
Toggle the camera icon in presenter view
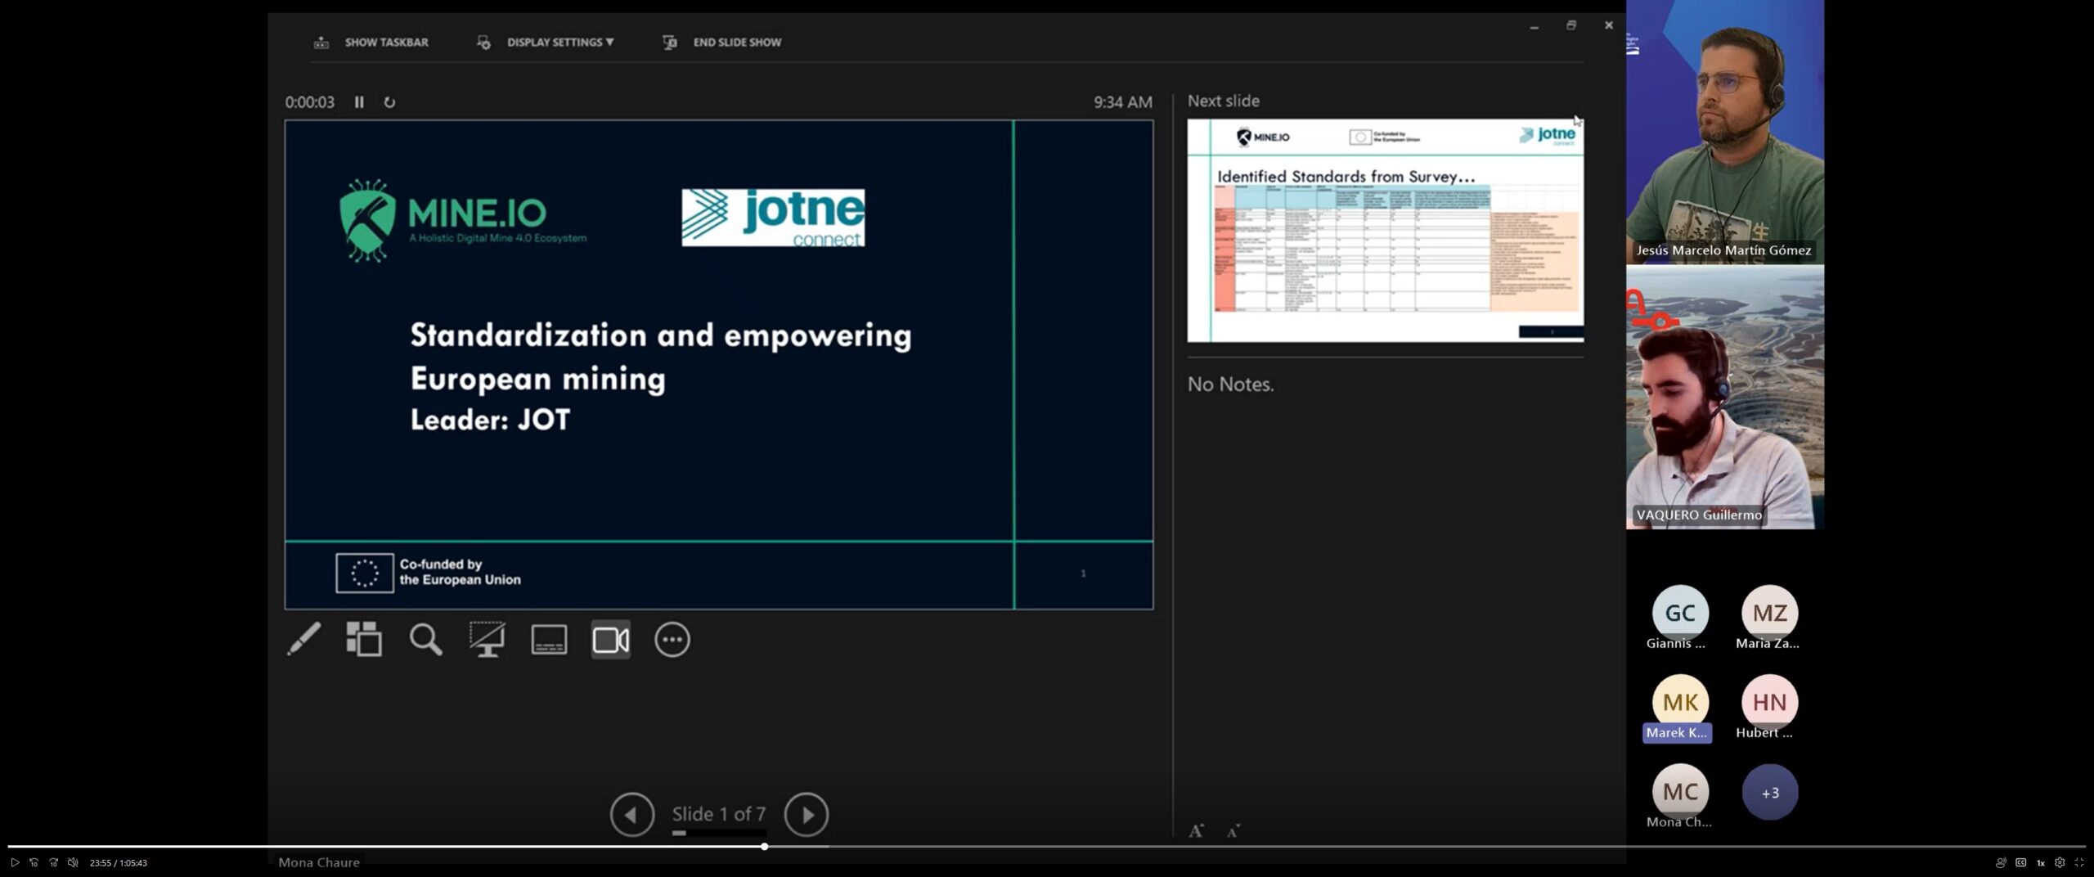(611, 640)
